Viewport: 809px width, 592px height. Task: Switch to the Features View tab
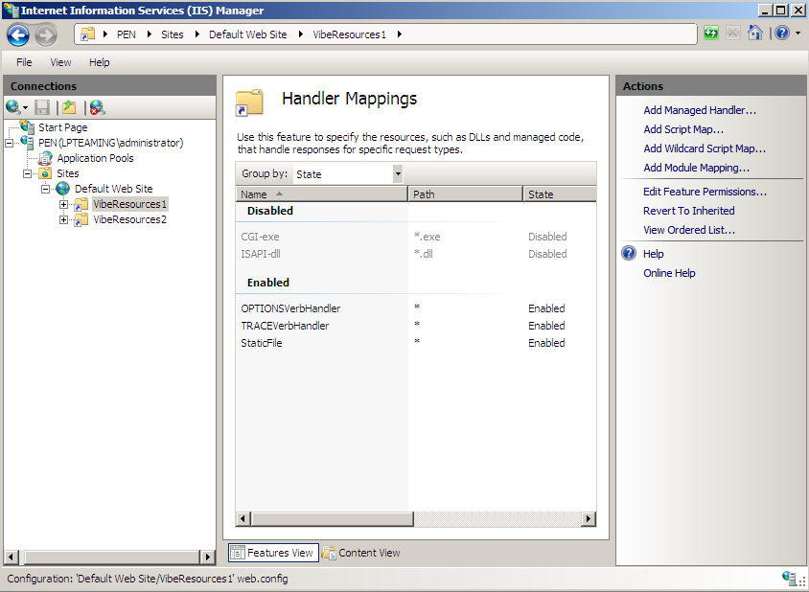click(x=273, y=553)
